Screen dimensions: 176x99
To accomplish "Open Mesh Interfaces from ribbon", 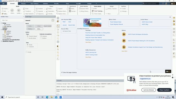I will (72, 9).
